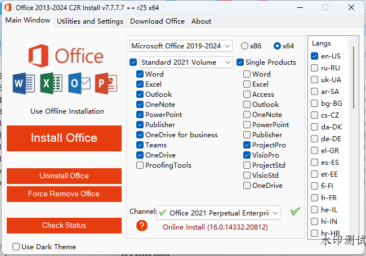The width and height of the screenshot is (366, 256).
Task: Open the About tab
Action: (x=201, y=21)
